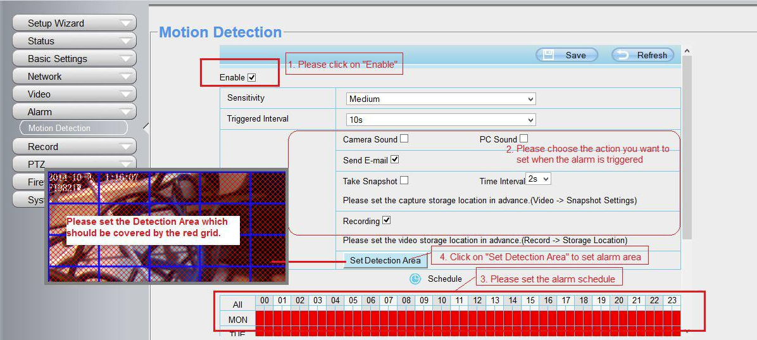Enable the Camera Sound checkbox
The width and height of the screenshot is (757, 340).
coord(404,139)
